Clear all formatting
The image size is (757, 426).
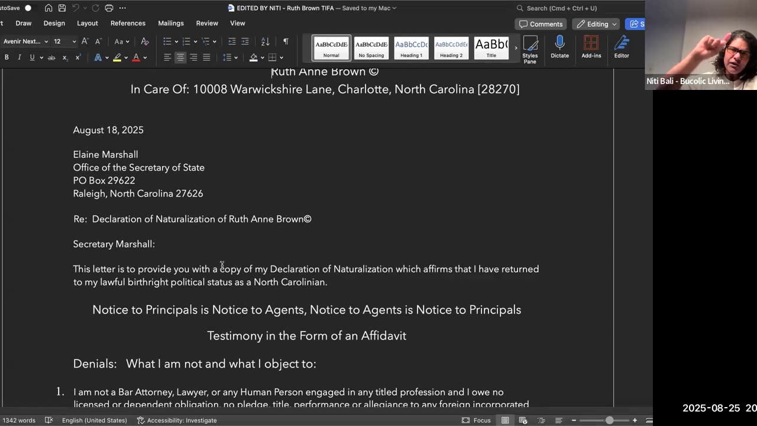(x=144, y=41)
